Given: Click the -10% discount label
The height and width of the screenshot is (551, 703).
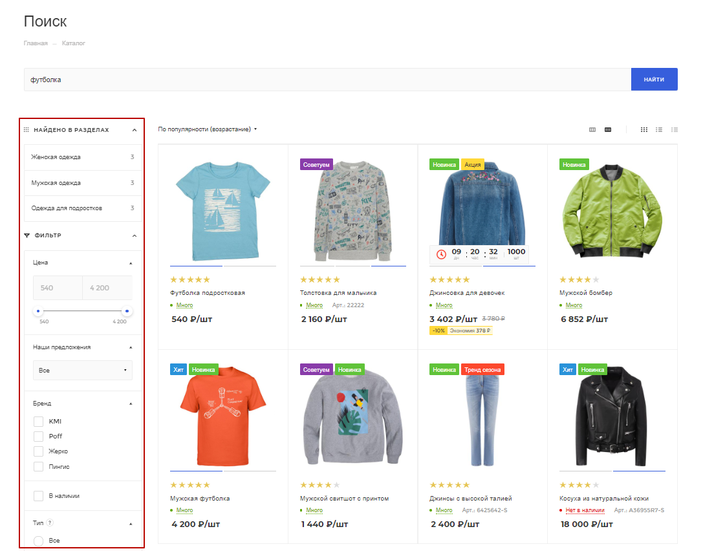Looking at the screenshot, I should click(438, 330).
